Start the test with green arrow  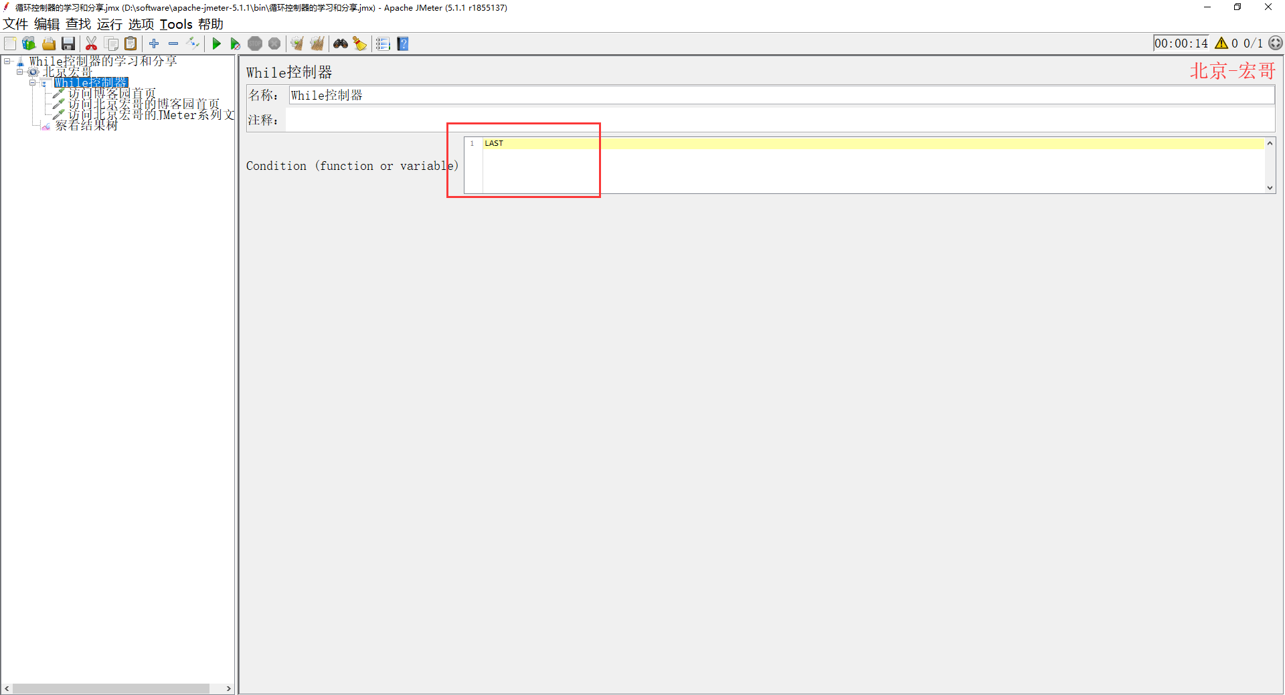tap(216, 43)
